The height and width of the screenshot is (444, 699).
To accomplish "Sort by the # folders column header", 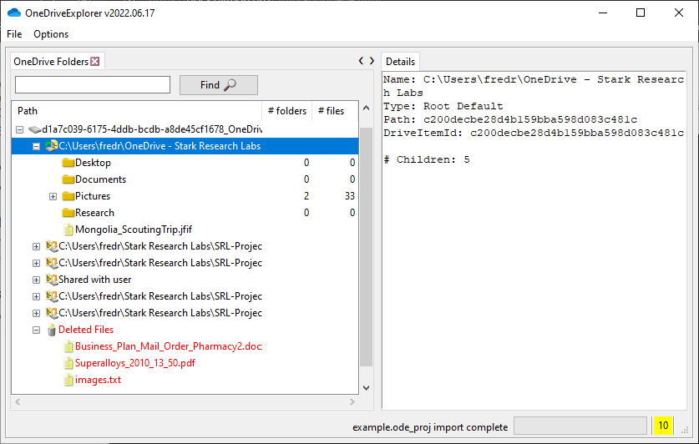I will [x=287, y=111].
